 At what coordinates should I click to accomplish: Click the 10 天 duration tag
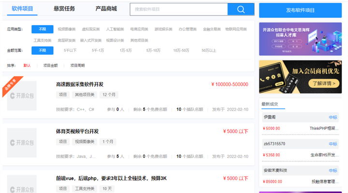[107, 189]
